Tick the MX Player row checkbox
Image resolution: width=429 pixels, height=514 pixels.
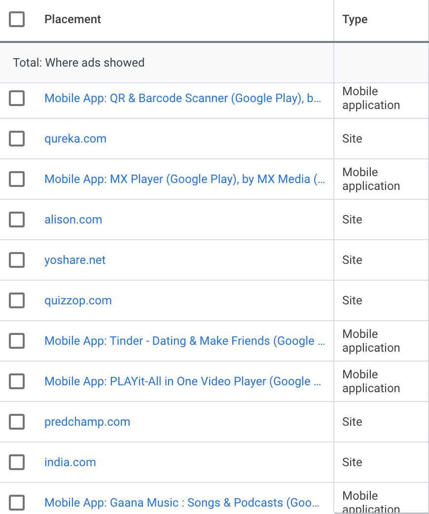(x=17, y=179)
